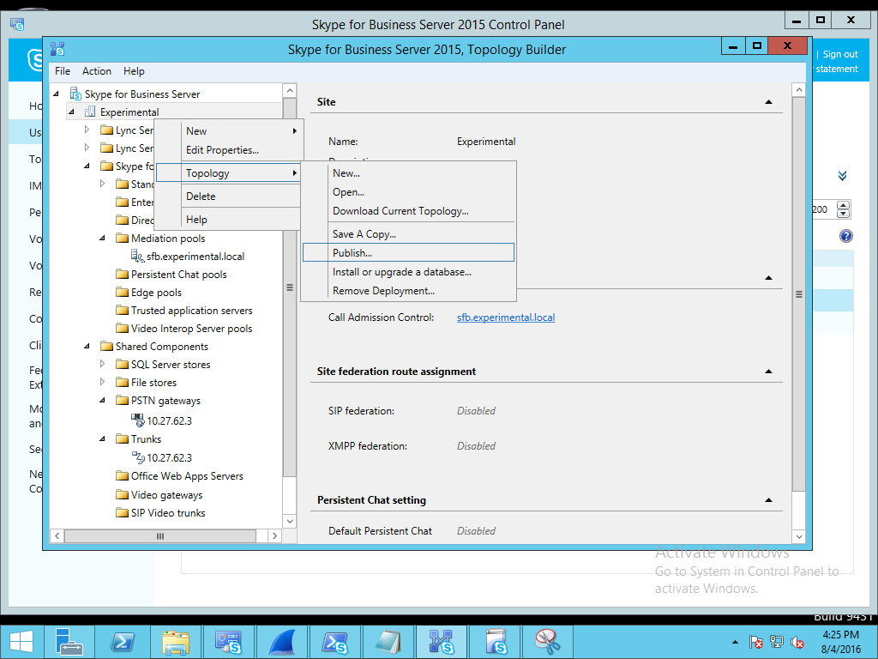The width and height of the screenshot is (878, 659).
Task: Open the Action menu in the menu bar
Action: [96, 71]
